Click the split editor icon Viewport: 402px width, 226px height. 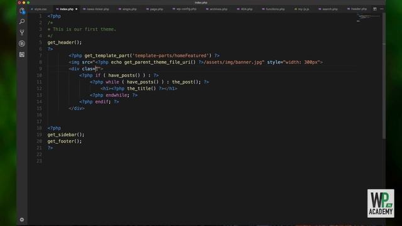[375, 9]
